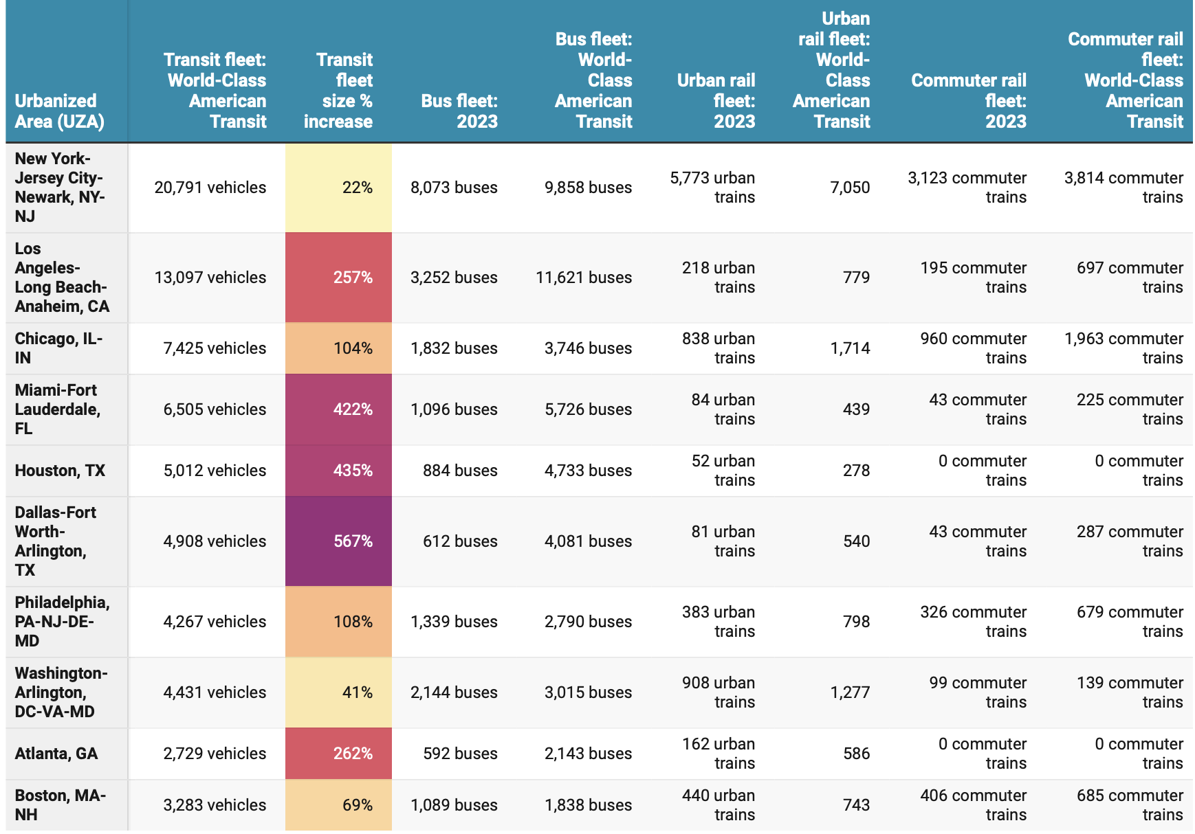Screen dimensions: 1195x834
Task: Click the Bus fleet: 2023 column header
Action: pos(459,111)
